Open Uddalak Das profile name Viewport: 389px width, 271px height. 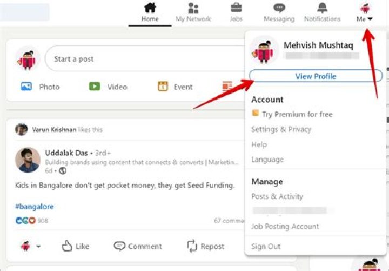point(66,153)
